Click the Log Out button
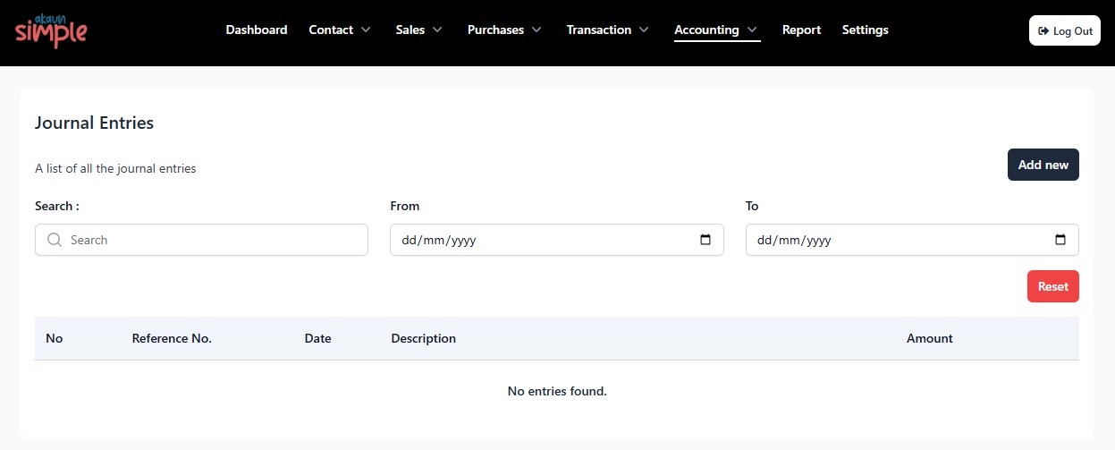 coord(1065,30)
